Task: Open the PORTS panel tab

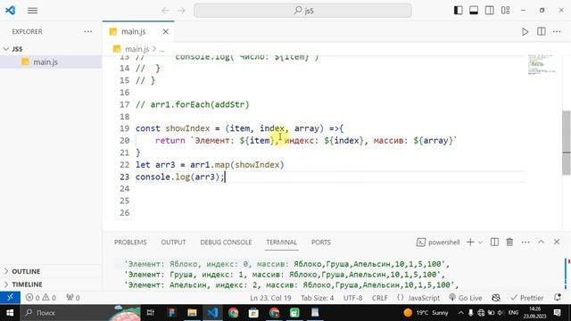Action: pos(321,243)
